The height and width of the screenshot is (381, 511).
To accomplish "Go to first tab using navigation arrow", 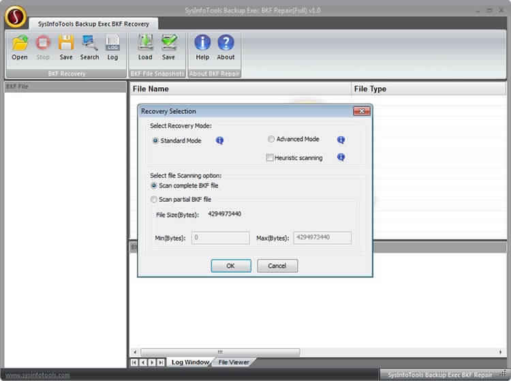I will point(134,362).
